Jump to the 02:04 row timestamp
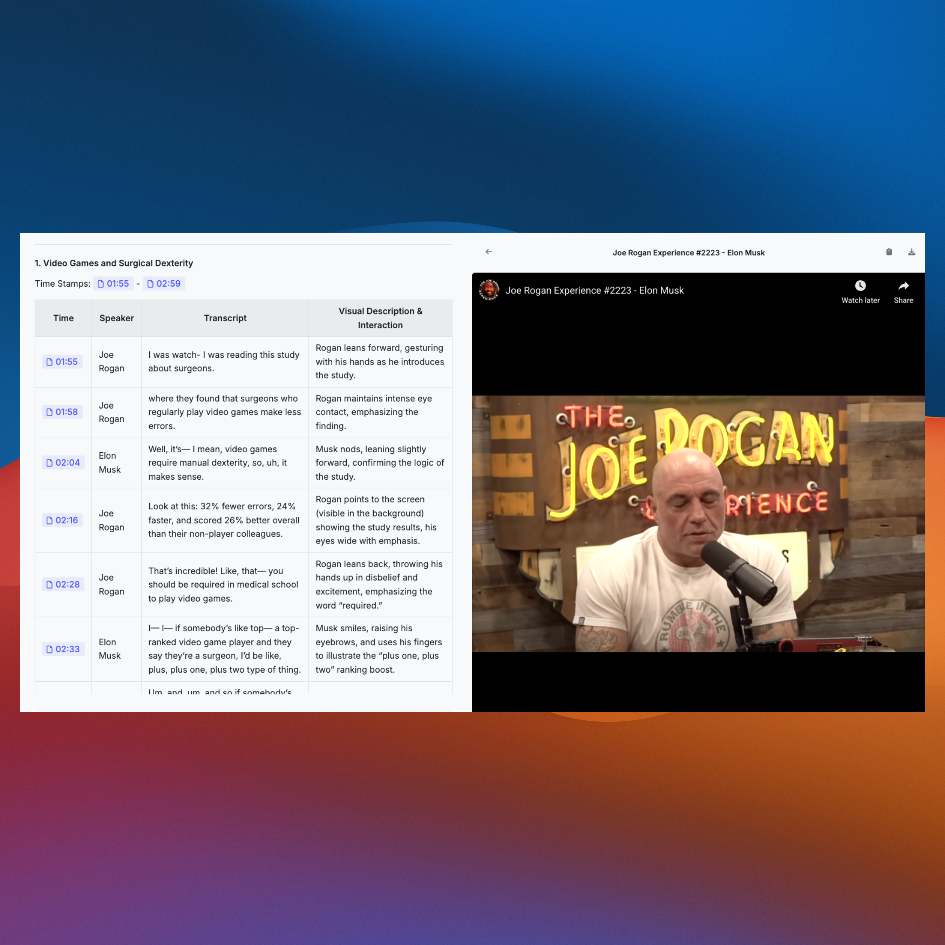Image resolution: width=945 pixels, height=945 pixels. coord(63,463)
